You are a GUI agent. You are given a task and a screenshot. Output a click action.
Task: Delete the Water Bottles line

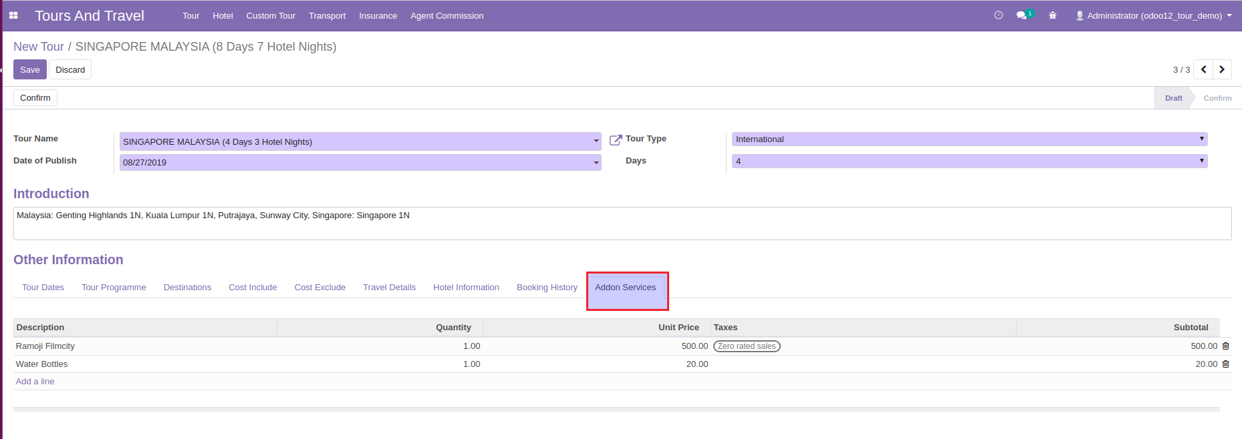[x=1226, y=364]
